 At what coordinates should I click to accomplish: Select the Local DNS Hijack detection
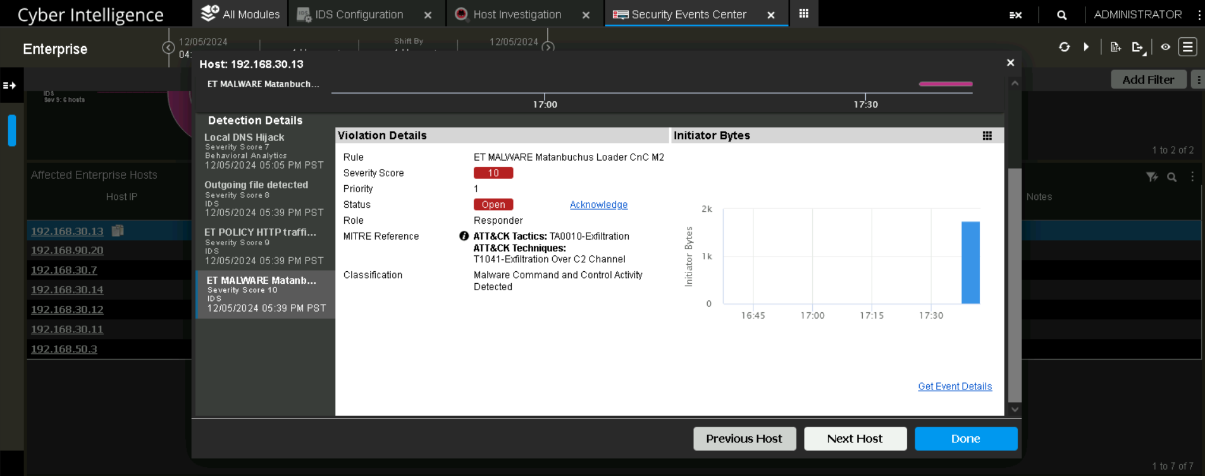point(264,151)
